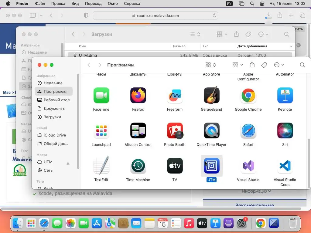The height and width of the screenshot is (233, 311).
Task: Click the Safari address bar
Action: (x=155, y=16)
